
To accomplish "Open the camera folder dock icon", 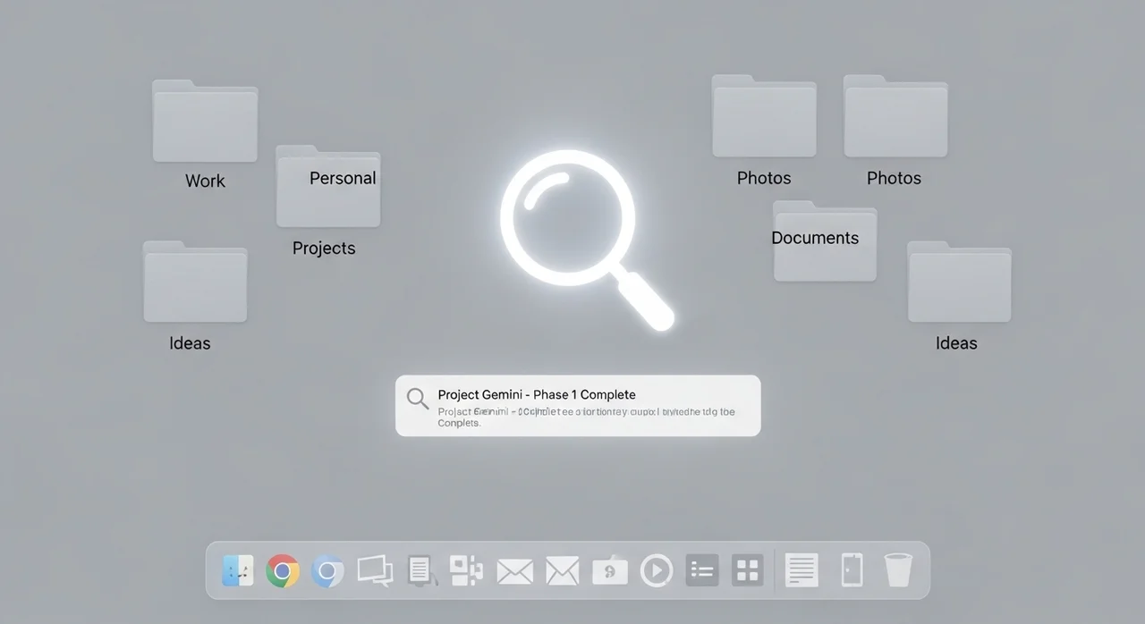I will [610, 570].
